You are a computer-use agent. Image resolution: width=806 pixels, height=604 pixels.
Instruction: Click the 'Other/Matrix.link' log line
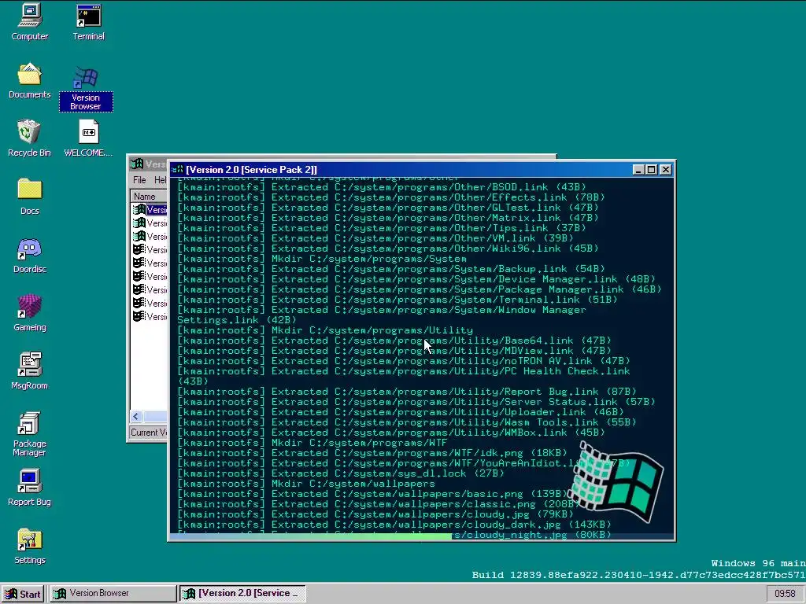tap(388, 218)
